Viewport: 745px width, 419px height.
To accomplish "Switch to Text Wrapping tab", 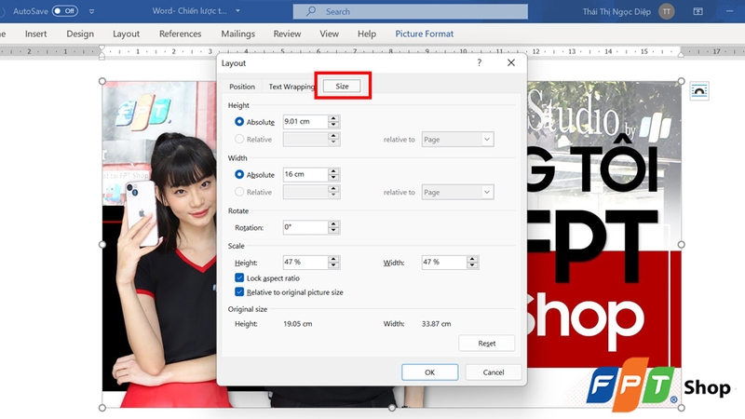I will pyautogui.click(x=291, y=87).
